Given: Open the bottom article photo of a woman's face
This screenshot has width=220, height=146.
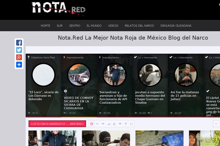Looking at the screenshot, I should 205,138.
